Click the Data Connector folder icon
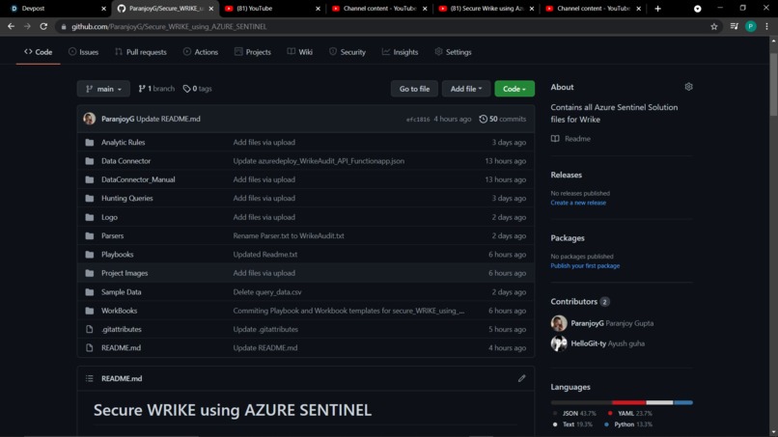This screenshot has height=437, width=778. [x=90, y=161]
